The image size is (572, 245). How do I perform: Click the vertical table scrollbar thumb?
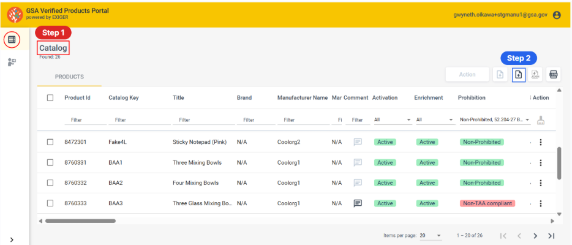pos(560,163)
